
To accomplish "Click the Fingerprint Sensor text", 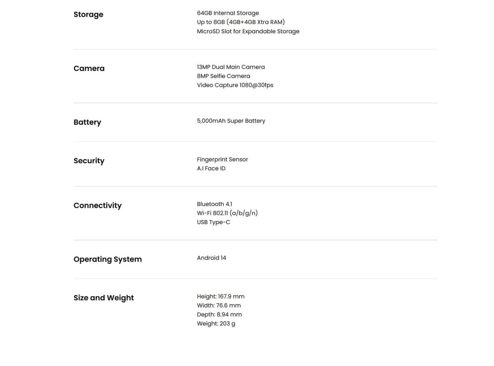I will pyautogui.click(x=222, y=159).
